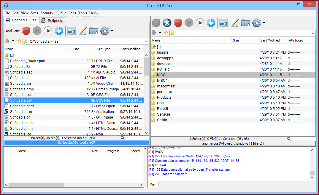Create new folder in the remote pane
Screen dimensions: 319x195
point(245,23)
